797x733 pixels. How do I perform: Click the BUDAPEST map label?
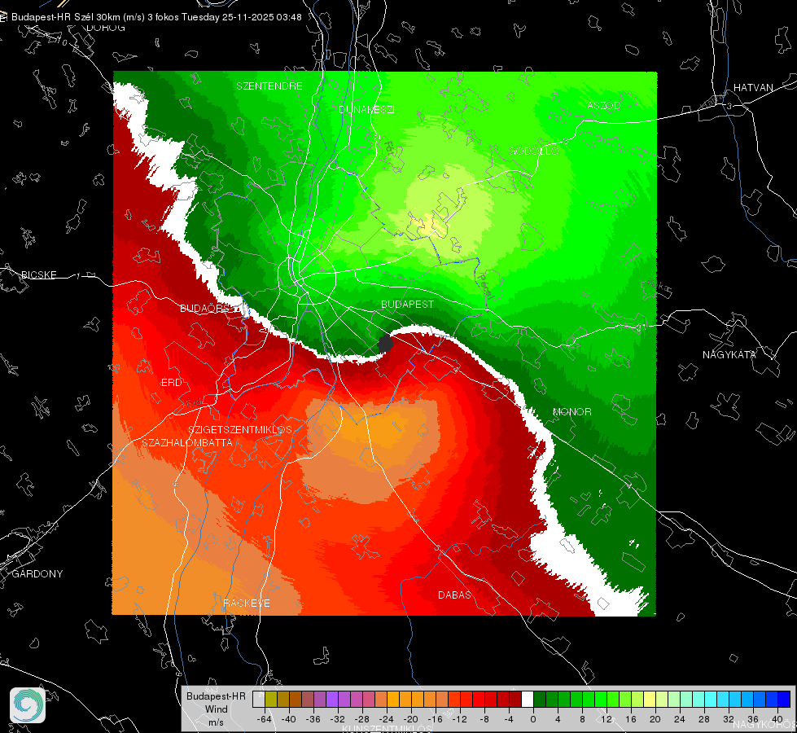(x=408, y=304)
